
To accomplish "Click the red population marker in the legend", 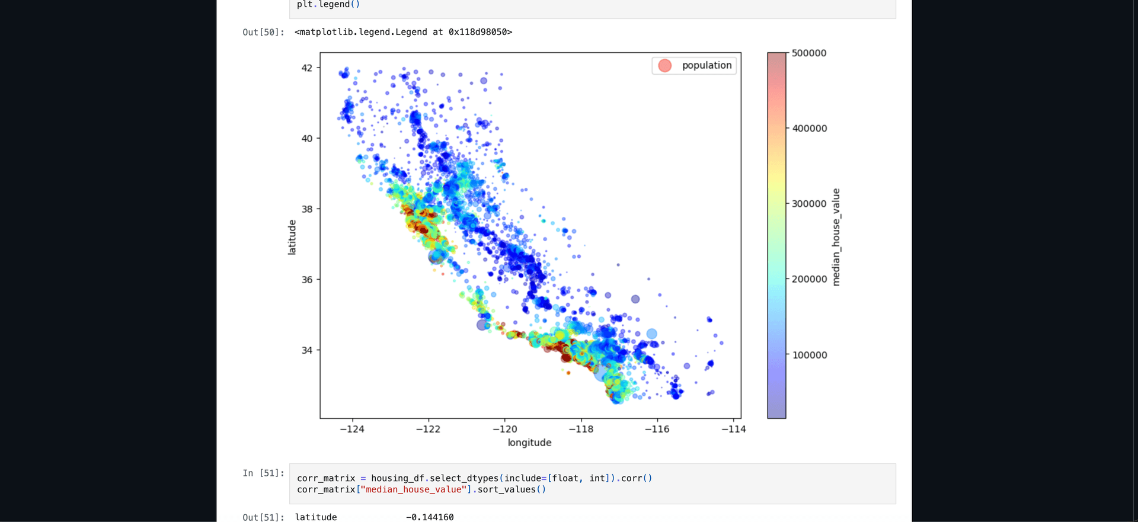I will [664, 66].
